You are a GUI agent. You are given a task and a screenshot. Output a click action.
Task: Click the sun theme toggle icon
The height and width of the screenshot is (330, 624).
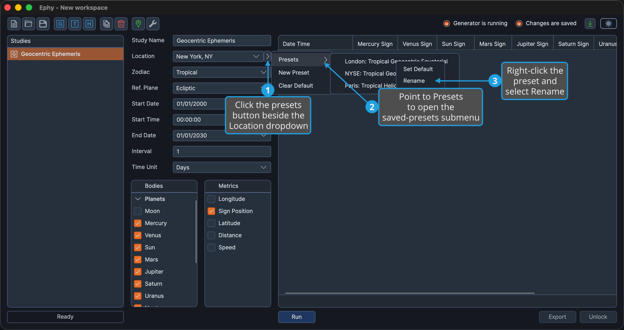[609, 24]
